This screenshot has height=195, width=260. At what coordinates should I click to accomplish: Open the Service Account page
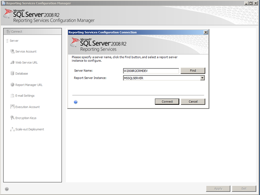(26, 52)
